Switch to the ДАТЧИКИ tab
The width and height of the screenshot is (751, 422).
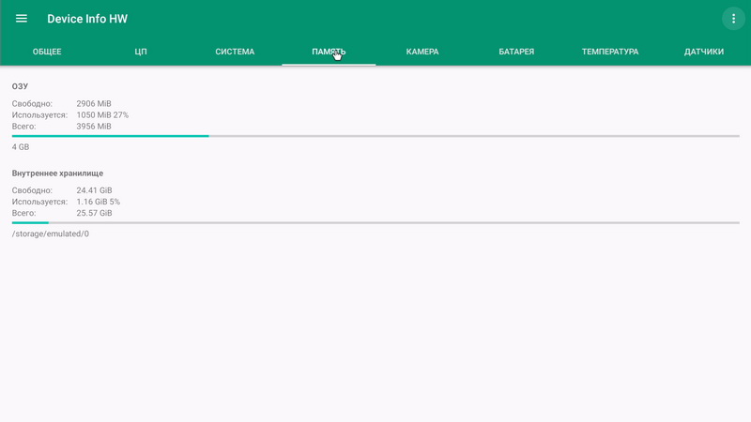tap(704, 52)
